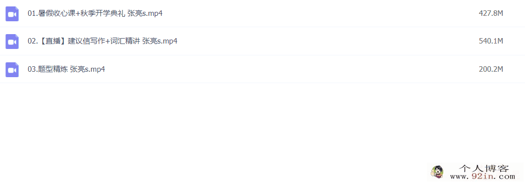Open the 03.题型精炼 file name
This screenshot has height=183, width=525.
tap(66, 69)
